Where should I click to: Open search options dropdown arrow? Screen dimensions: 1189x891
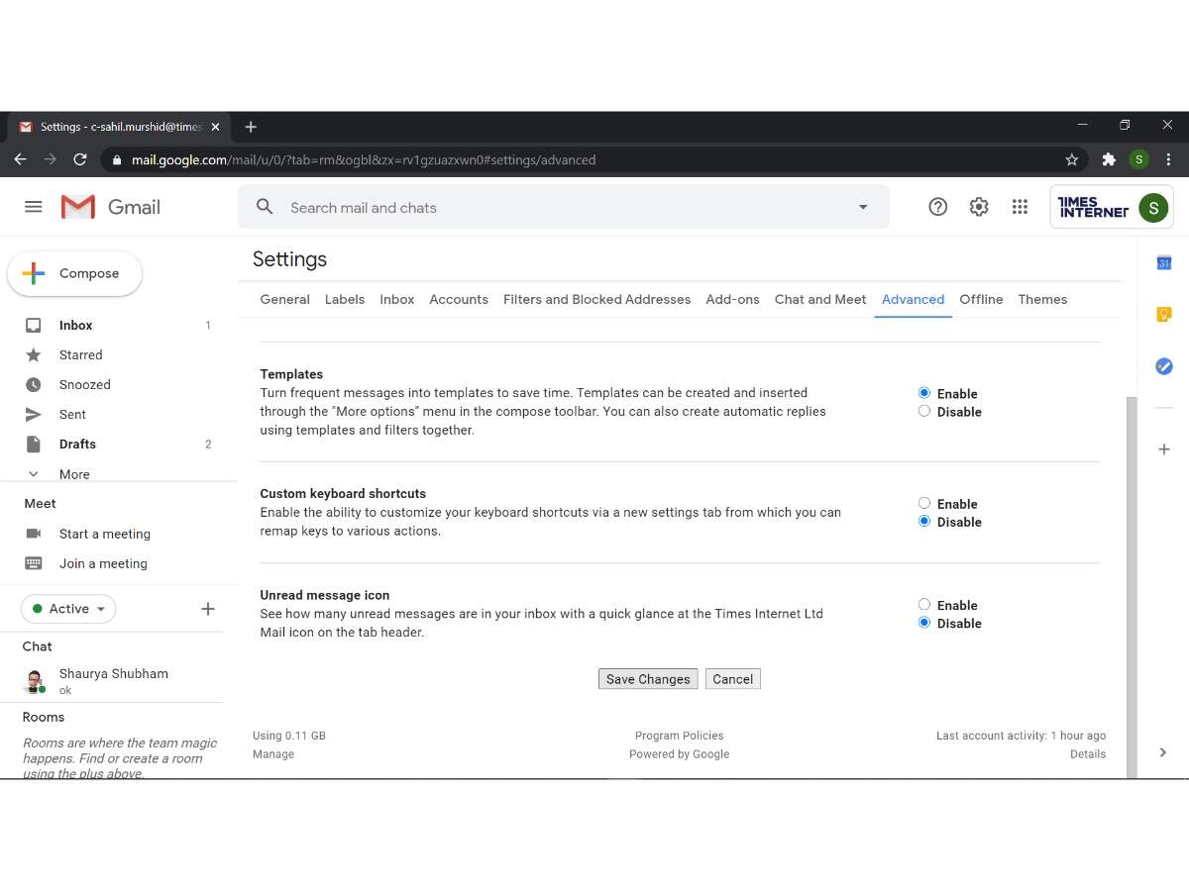(862, 206)
